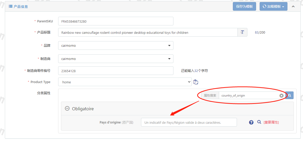Click the 属性搜索 search box with country_of_origin

pos(249,96)
